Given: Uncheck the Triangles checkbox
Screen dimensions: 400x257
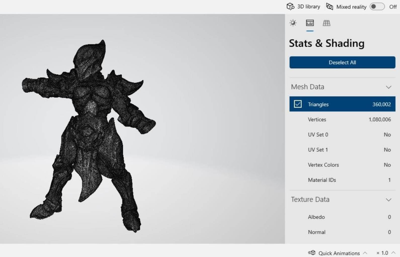Looking at the screenshot, I should coord(298,104).
